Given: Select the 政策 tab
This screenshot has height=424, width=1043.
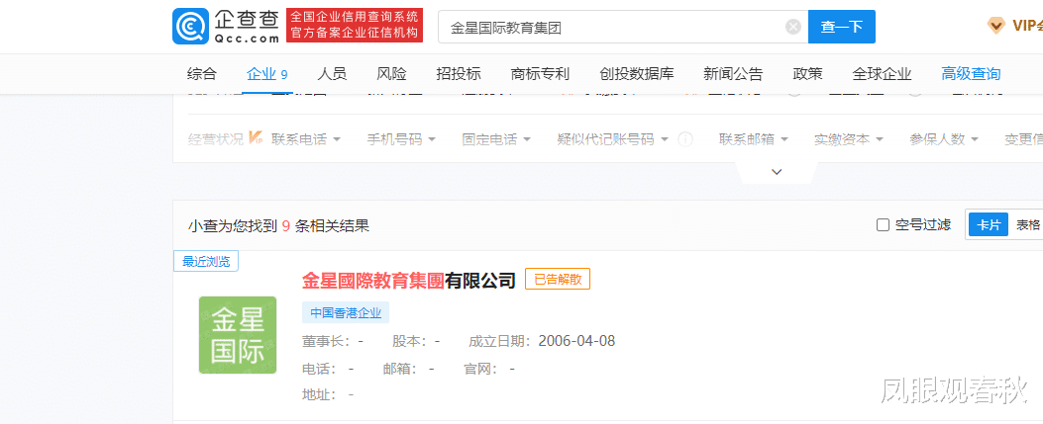Looking at the screenshot, I should pos(807,74).
